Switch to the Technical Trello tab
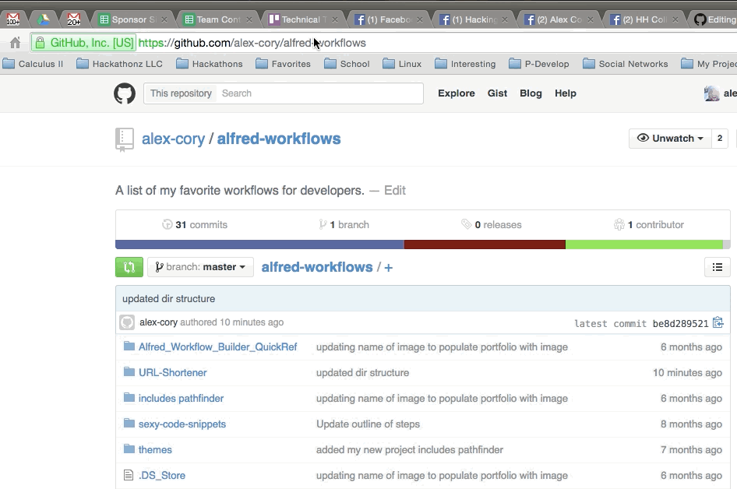 (303, 19)
